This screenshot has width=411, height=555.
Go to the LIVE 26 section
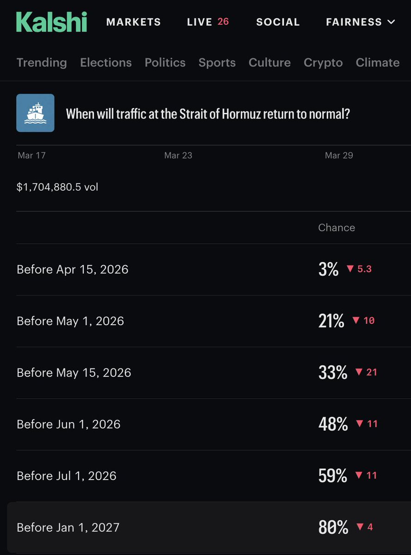pos(208,22)
